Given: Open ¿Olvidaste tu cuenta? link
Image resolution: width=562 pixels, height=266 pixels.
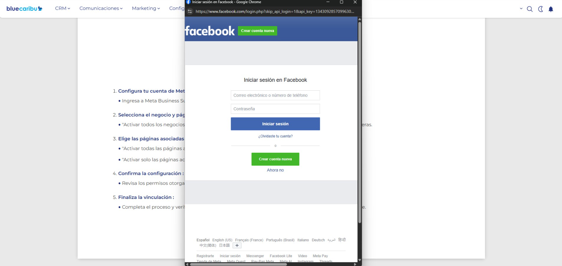Looking at the screenshot, I should [275, 136].
